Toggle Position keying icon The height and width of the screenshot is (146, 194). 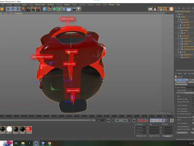[152, 120]
